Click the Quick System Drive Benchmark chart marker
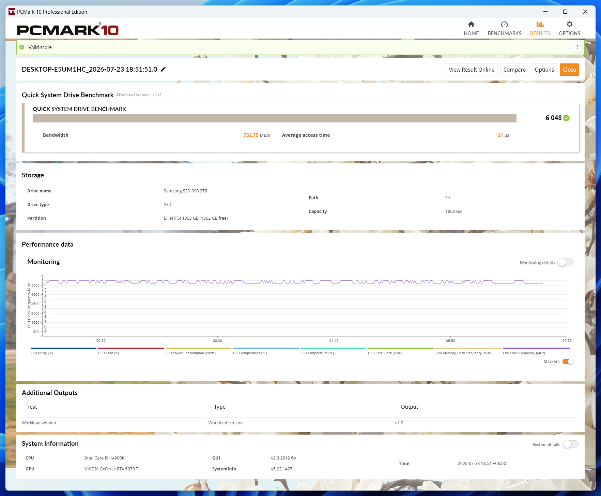The height and width of the screenshot is (496, 601). pyautogui.click(x=45, y=310)
